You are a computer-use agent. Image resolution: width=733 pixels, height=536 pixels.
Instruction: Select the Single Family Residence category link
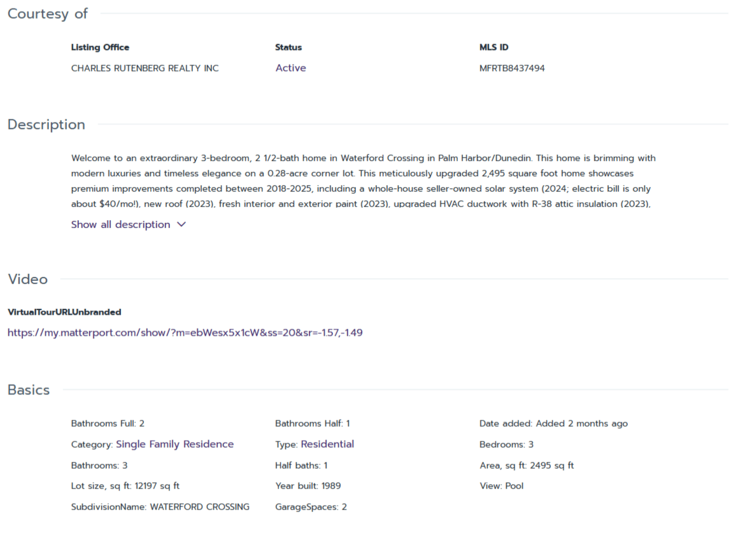tap(174, 444)
